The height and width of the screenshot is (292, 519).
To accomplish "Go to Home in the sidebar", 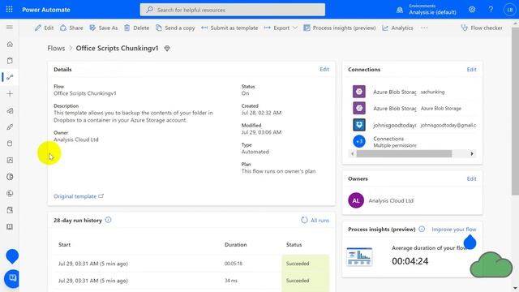I will (10, 44).
